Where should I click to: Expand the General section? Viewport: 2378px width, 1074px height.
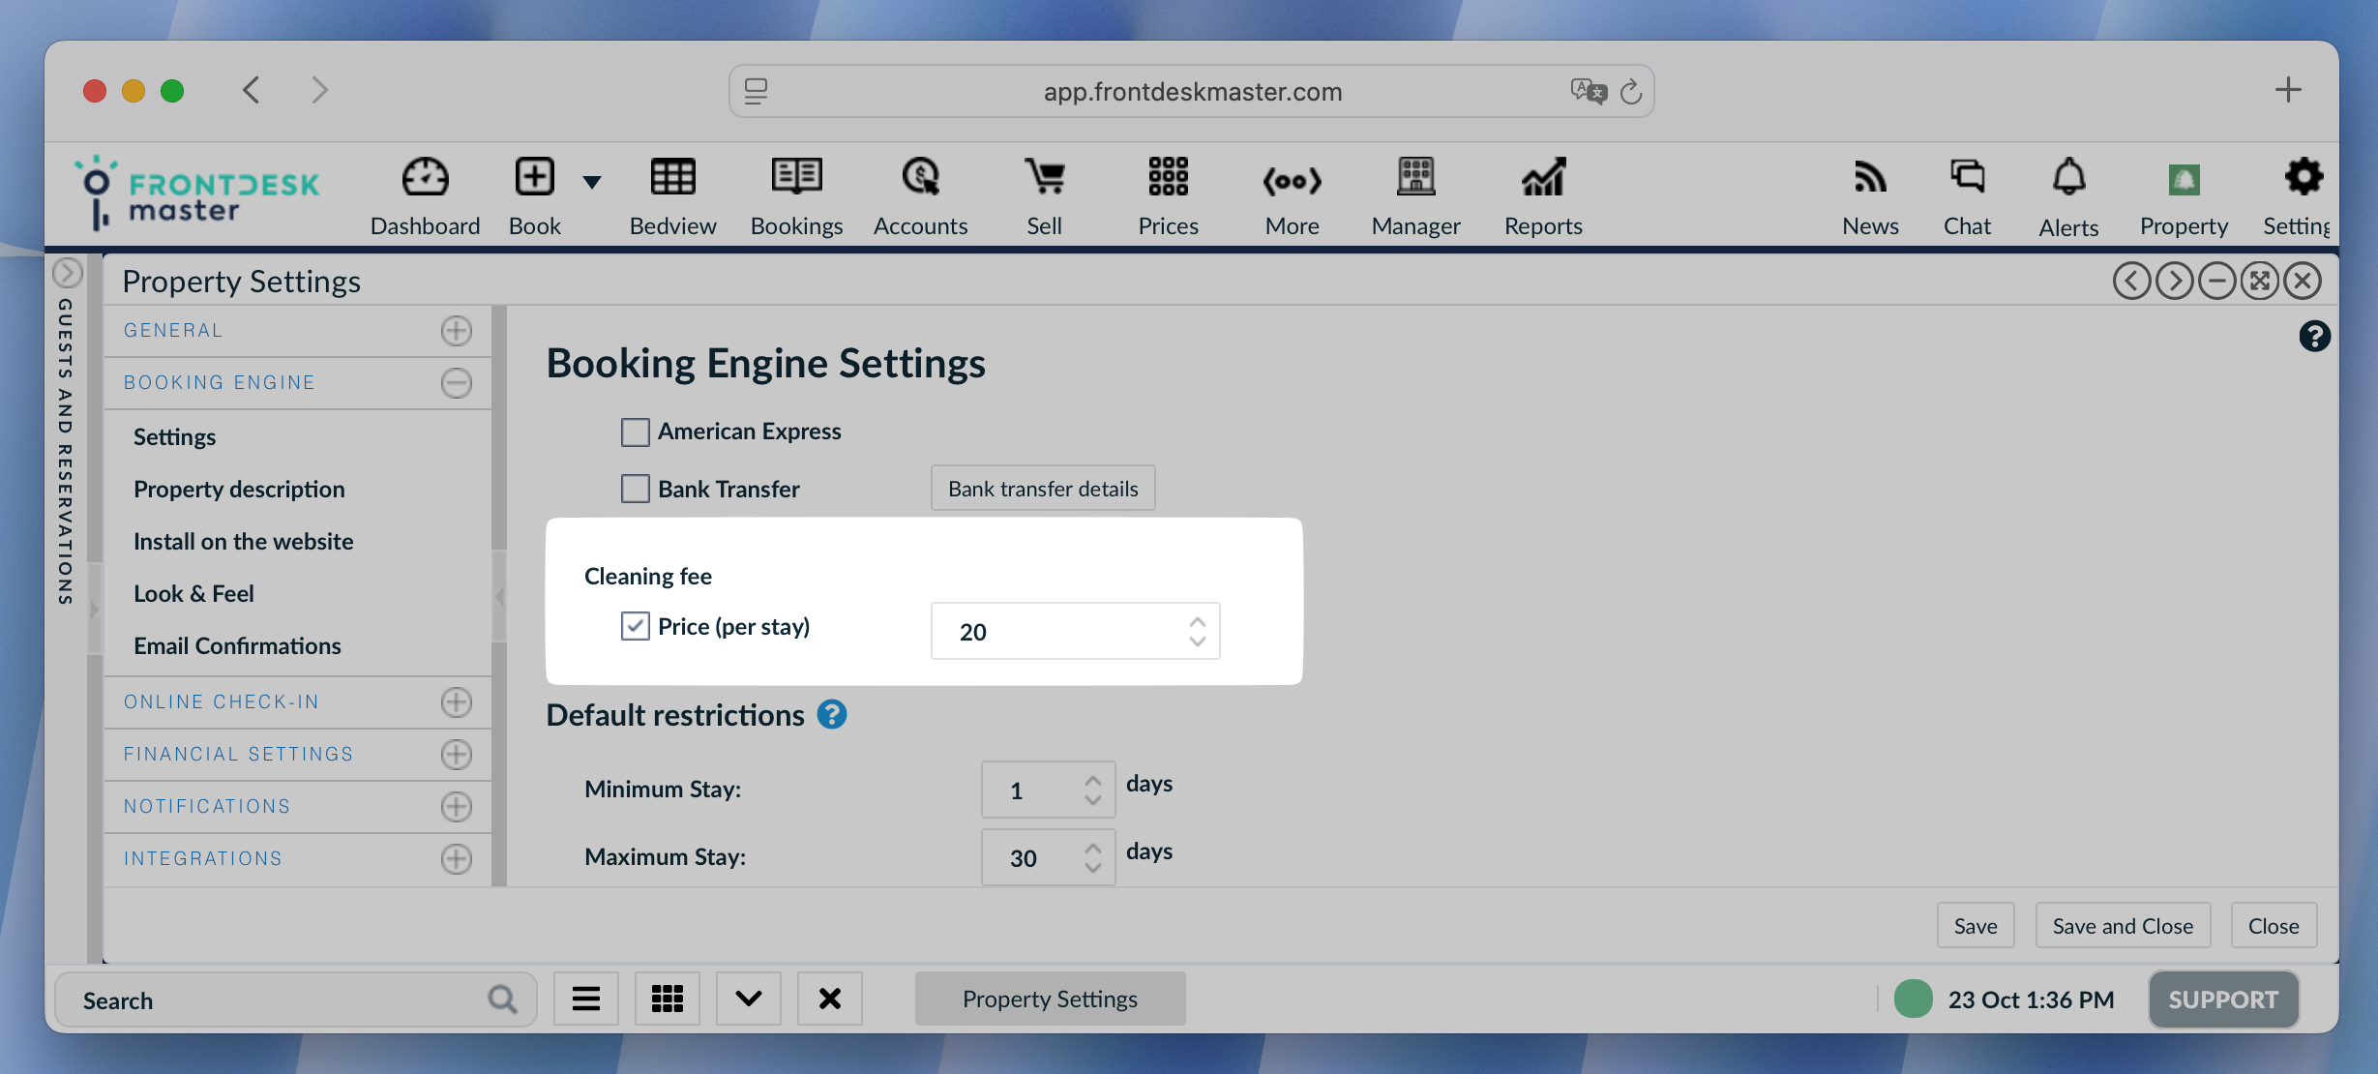(457, 331)
